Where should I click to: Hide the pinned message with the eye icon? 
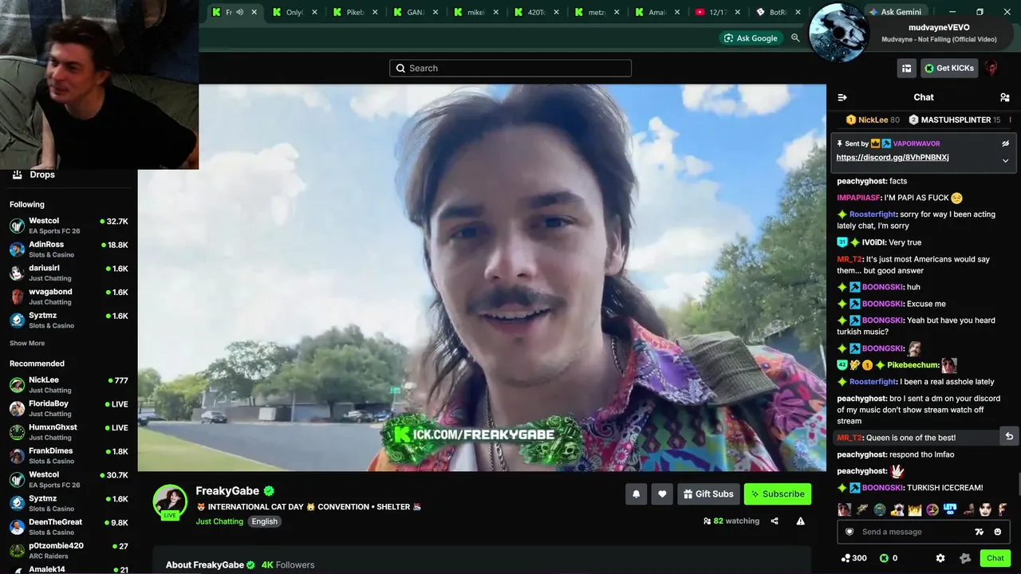tap(1005, 143)
